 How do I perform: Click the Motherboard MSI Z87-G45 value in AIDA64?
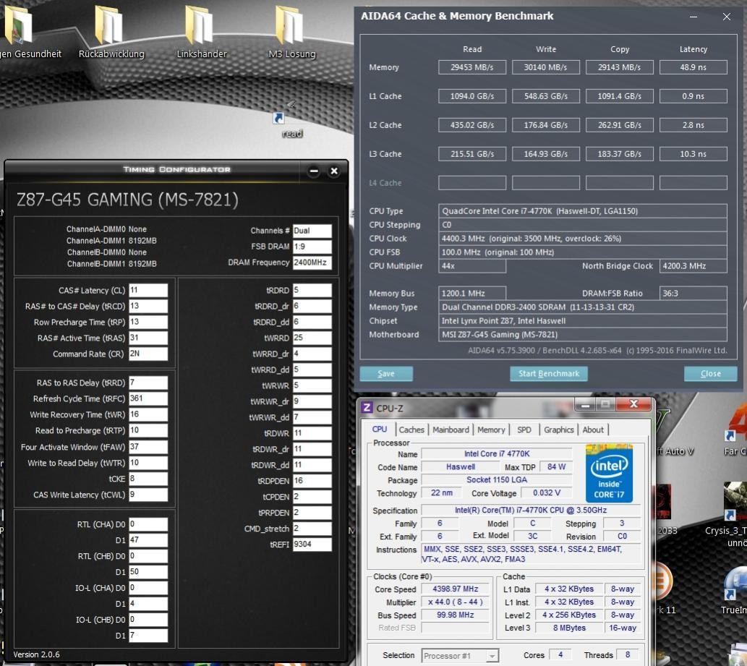(x=583, y=334)
